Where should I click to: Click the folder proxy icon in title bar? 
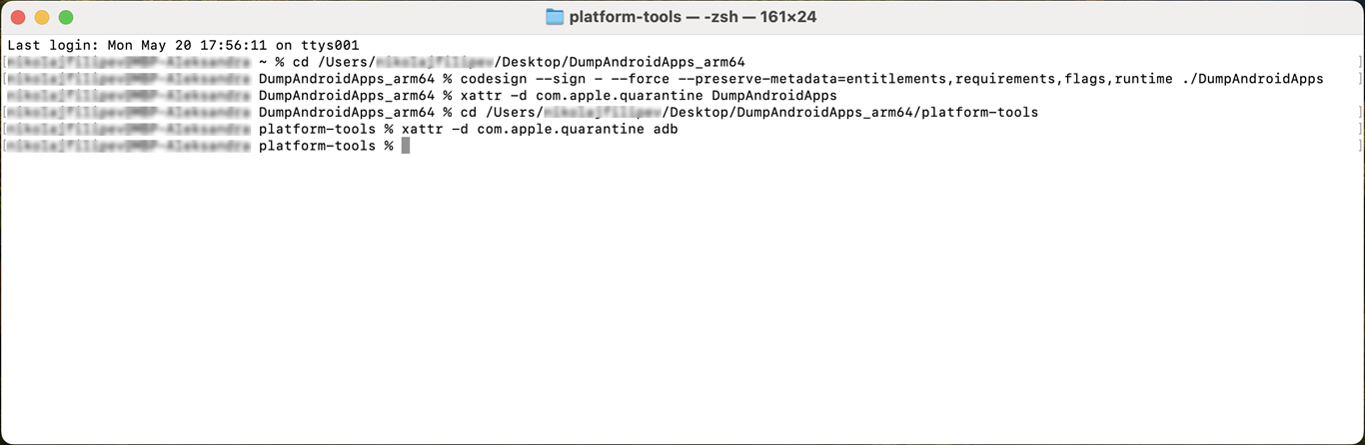coord(555,16)
